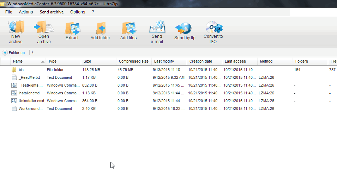Sort by Method column header
This screenshot has height=176, width=337.
[266, 61]
